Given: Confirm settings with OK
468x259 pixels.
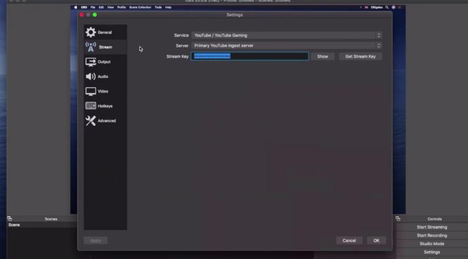Looking at the screenshot, I should [376, 241].
